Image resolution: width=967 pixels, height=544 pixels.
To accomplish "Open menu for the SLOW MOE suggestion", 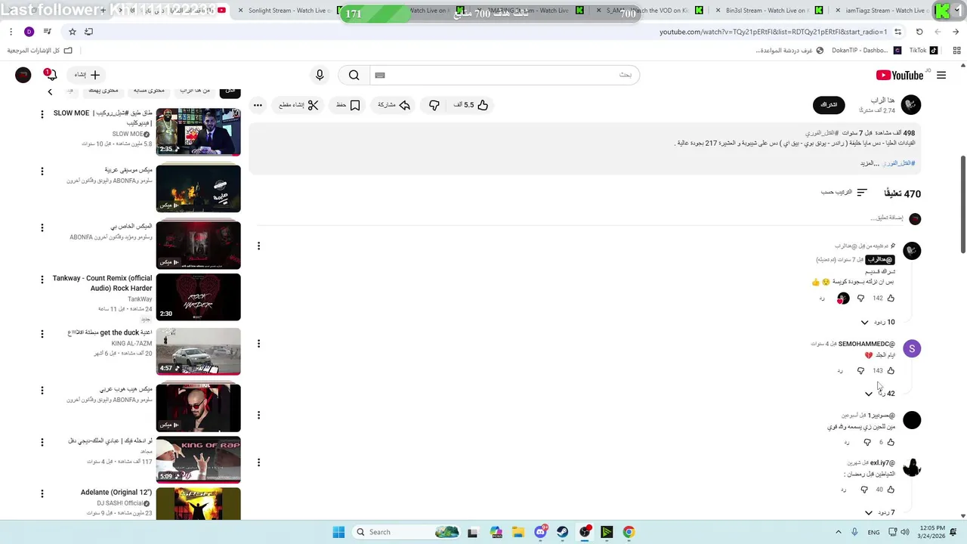I will click(42, 115).
